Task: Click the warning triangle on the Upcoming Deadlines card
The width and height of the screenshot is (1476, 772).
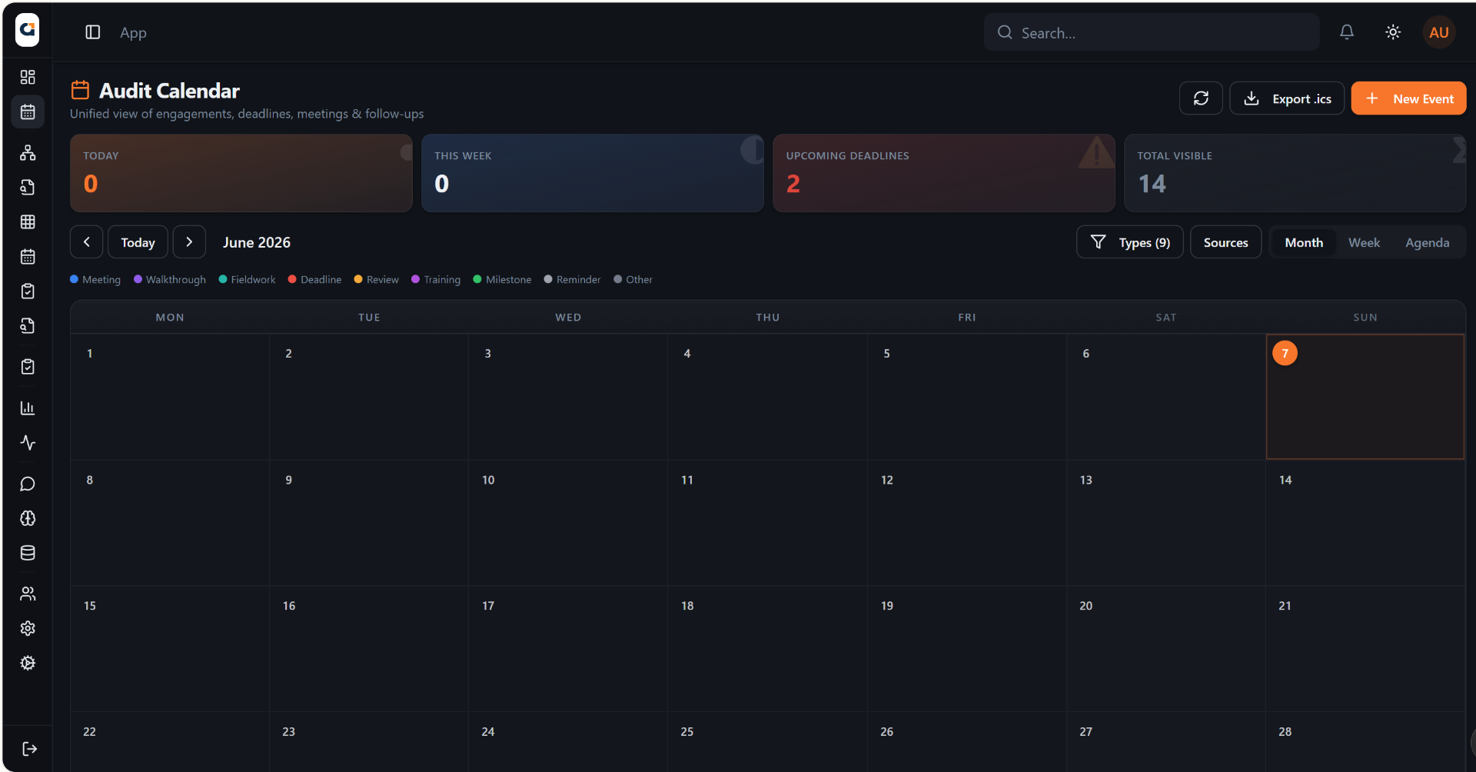Action: point(1096,152)
